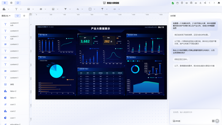Open the code embed component tool

coord(115,9)
